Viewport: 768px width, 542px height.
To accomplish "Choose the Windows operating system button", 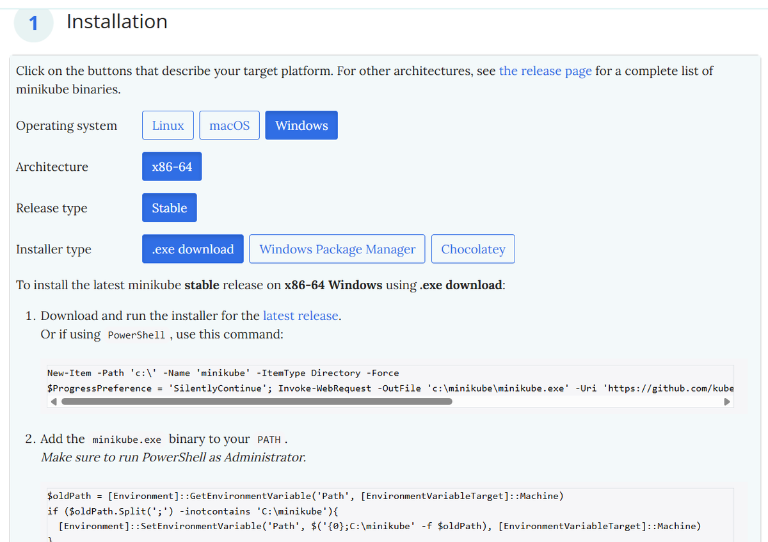I will (x=301, y=125).
